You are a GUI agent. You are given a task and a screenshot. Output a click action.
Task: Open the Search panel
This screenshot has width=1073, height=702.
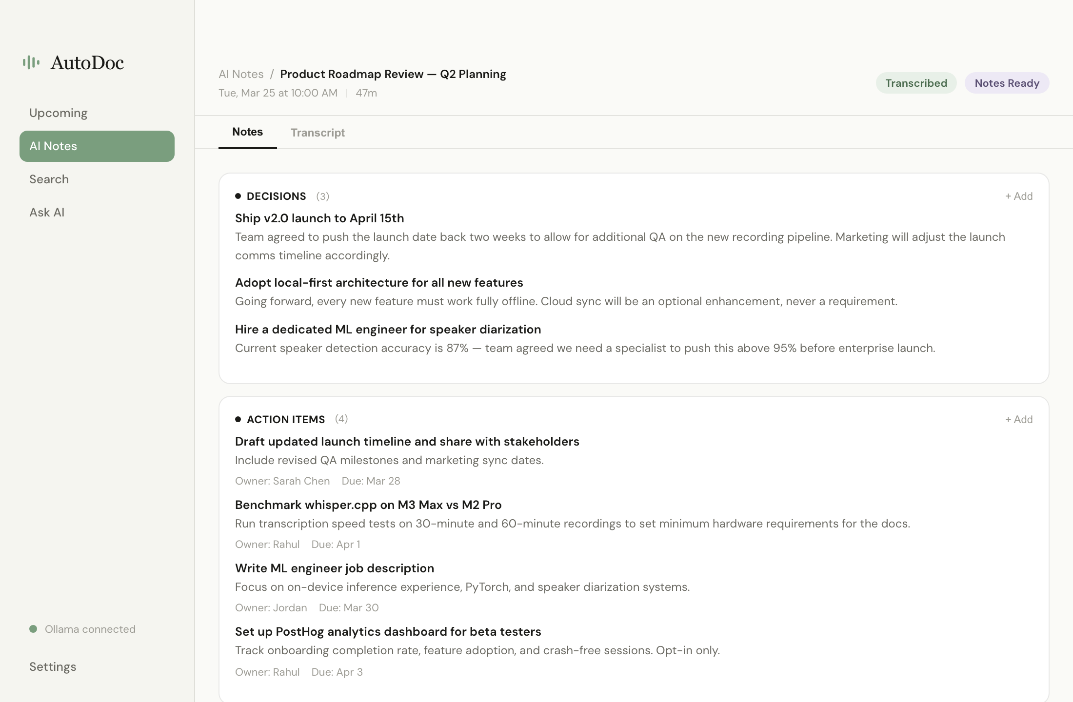[48, 179]
